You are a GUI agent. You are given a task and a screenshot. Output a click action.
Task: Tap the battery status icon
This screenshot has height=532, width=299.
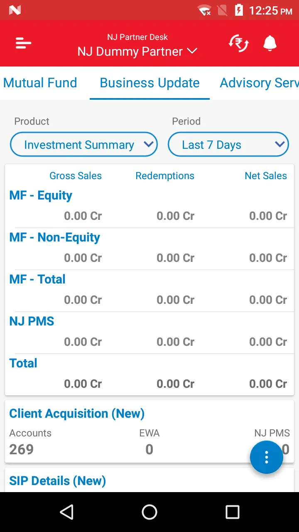coord(239,10)
